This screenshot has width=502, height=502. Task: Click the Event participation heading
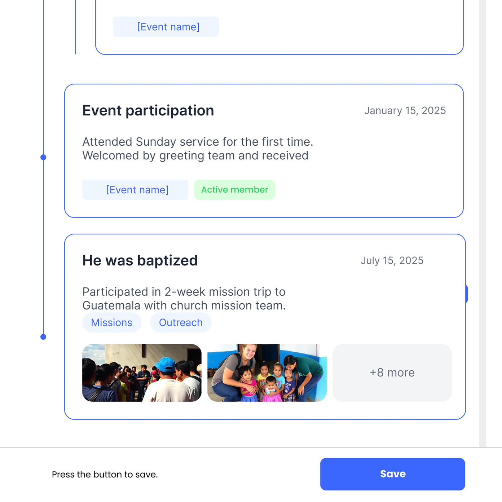pyautogui.click(x=148, y=110)
